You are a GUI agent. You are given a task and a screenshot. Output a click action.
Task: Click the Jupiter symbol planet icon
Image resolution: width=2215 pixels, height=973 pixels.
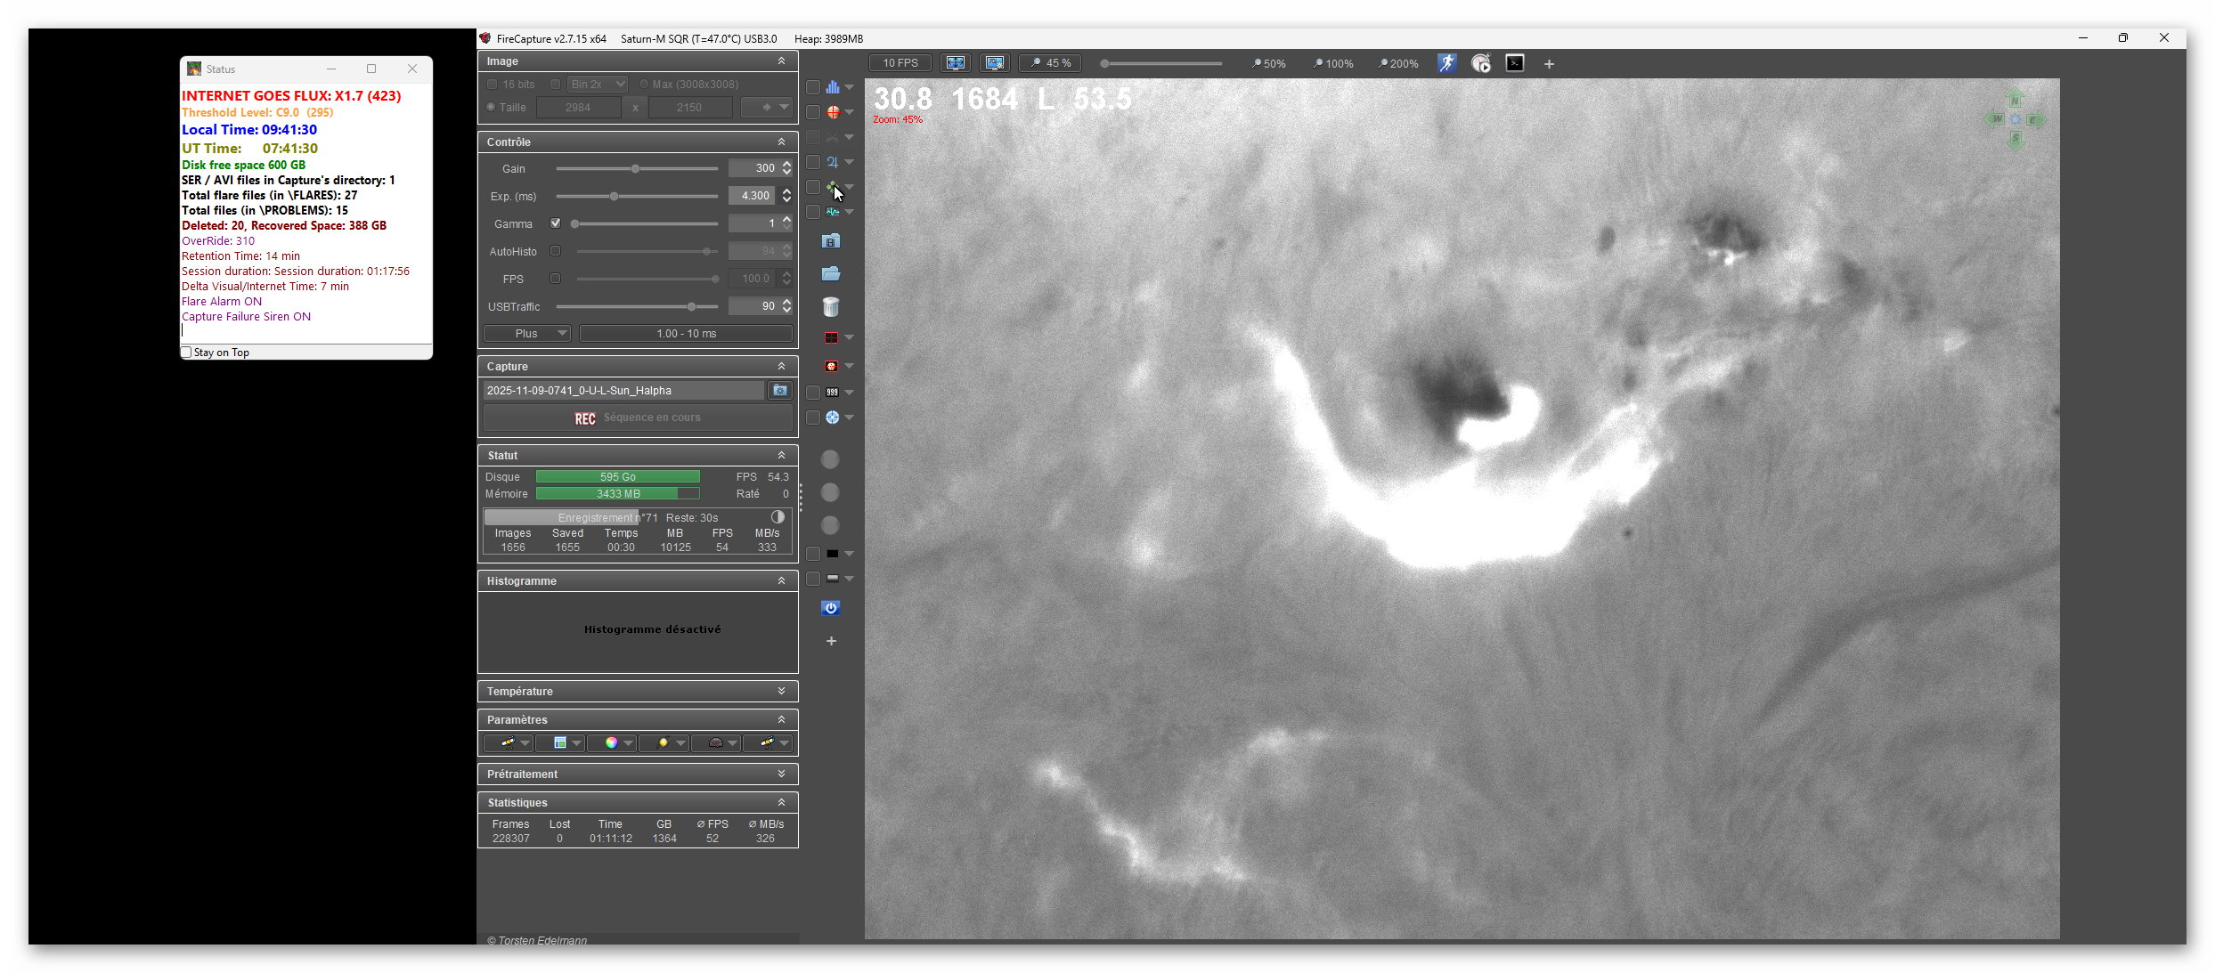(x=832, y=162)
